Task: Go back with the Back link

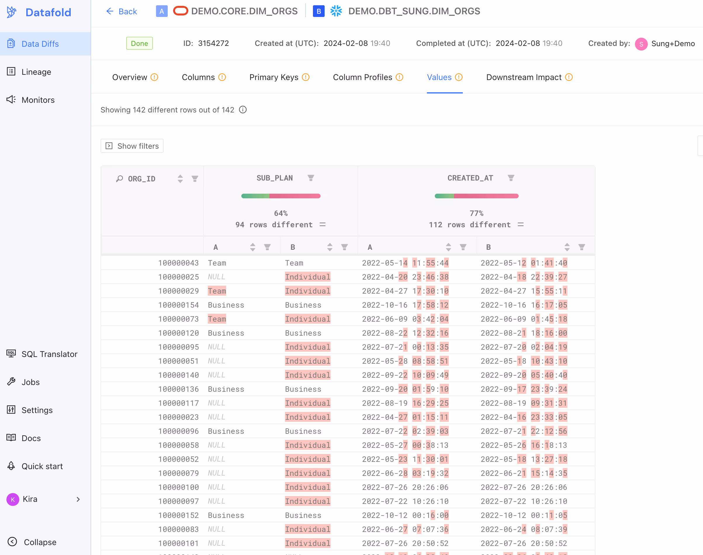Action: click(x=122, y=11)
